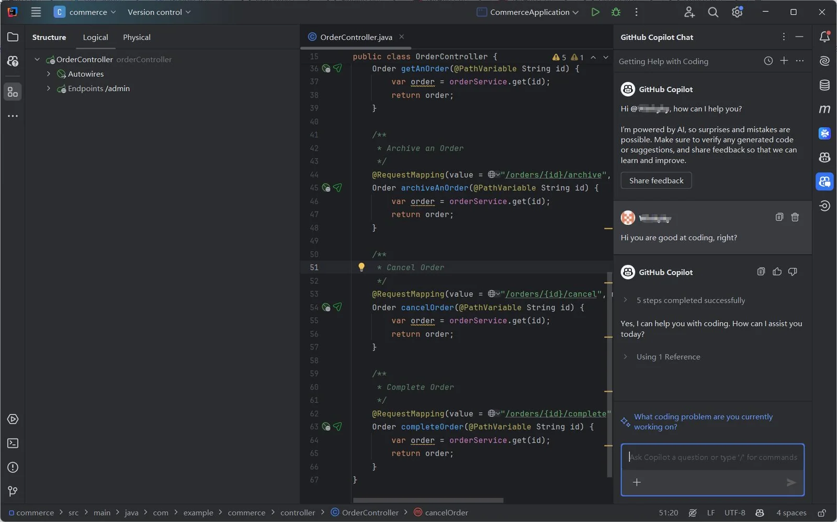This screenshot has width=837, height=522.
Task: Run CommerceApplication with the green play icon
Action: (595, 12)
